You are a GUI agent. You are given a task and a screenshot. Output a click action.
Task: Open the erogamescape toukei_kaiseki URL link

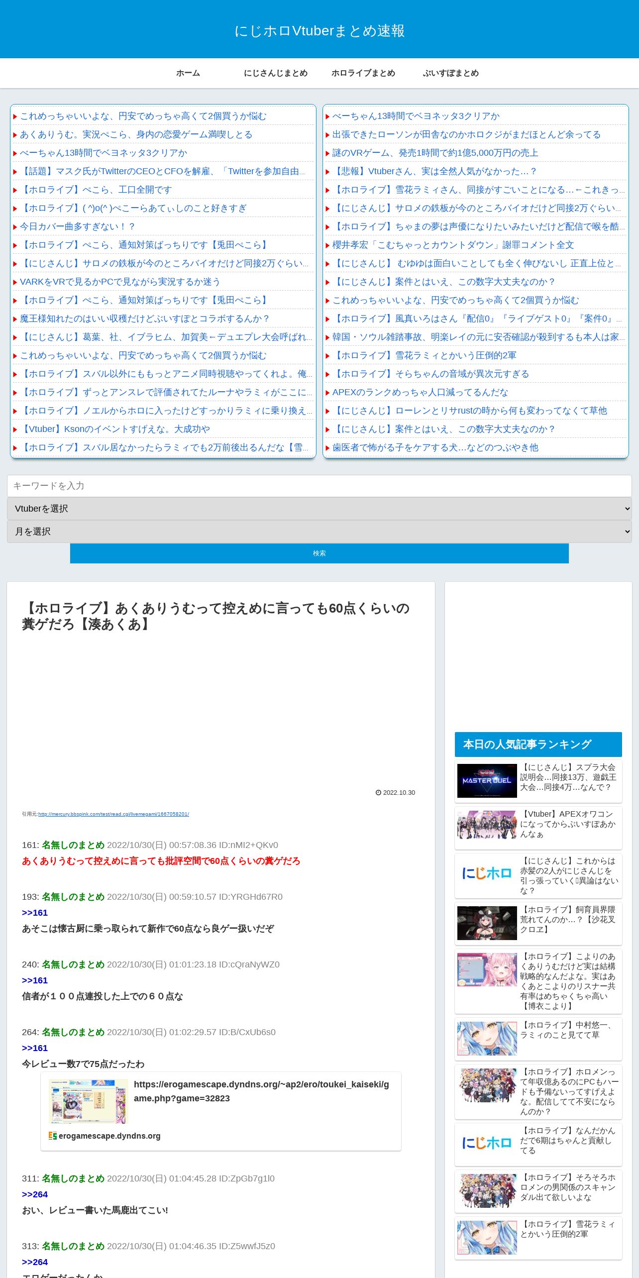pos(261,1091)
